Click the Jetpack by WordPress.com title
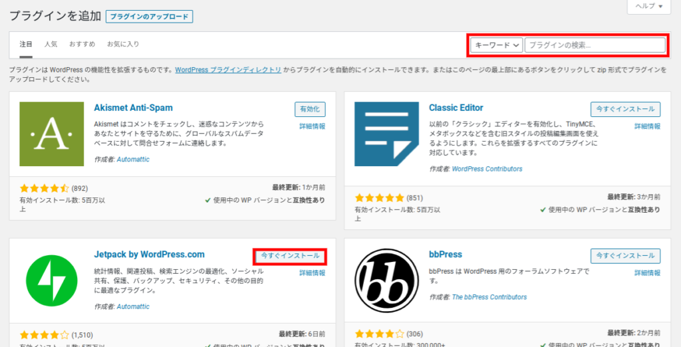Viewport: 681px width, 347px height. click(x=150, y=254)
